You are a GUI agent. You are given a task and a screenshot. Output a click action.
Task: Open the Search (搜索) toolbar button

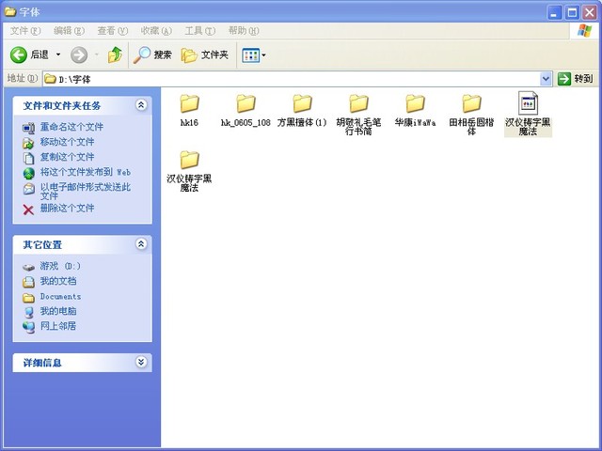point(152,55)
